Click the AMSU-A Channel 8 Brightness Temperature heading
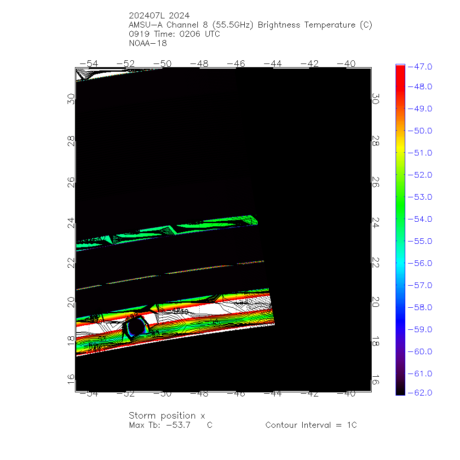This screenshot has width=460, height=460. (250, 25)
